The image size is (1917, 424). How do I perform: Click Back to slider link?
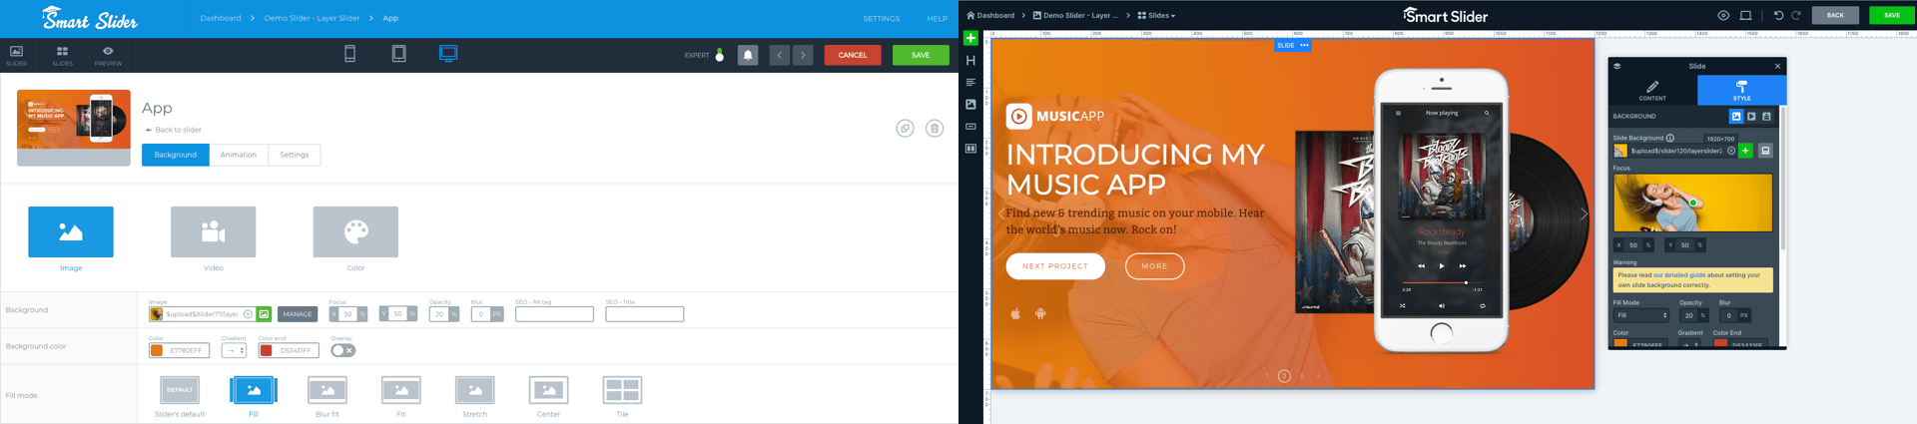click(174, 130)
